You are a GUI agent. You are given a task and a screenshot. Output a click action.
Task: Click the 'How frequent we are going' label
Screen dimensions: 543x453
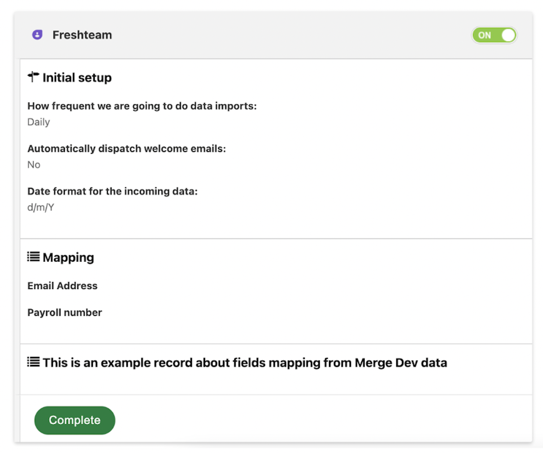[142, 106]
